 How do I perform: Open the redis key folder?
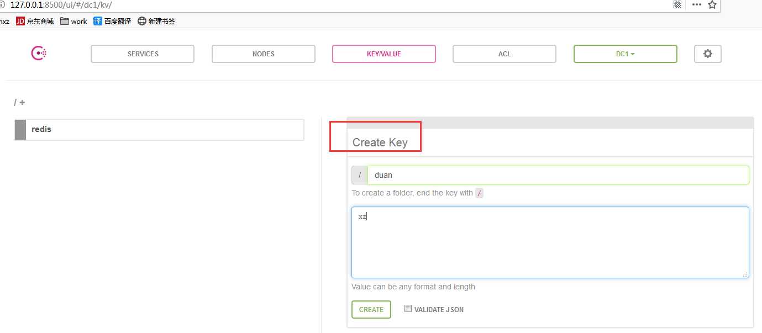159,129
